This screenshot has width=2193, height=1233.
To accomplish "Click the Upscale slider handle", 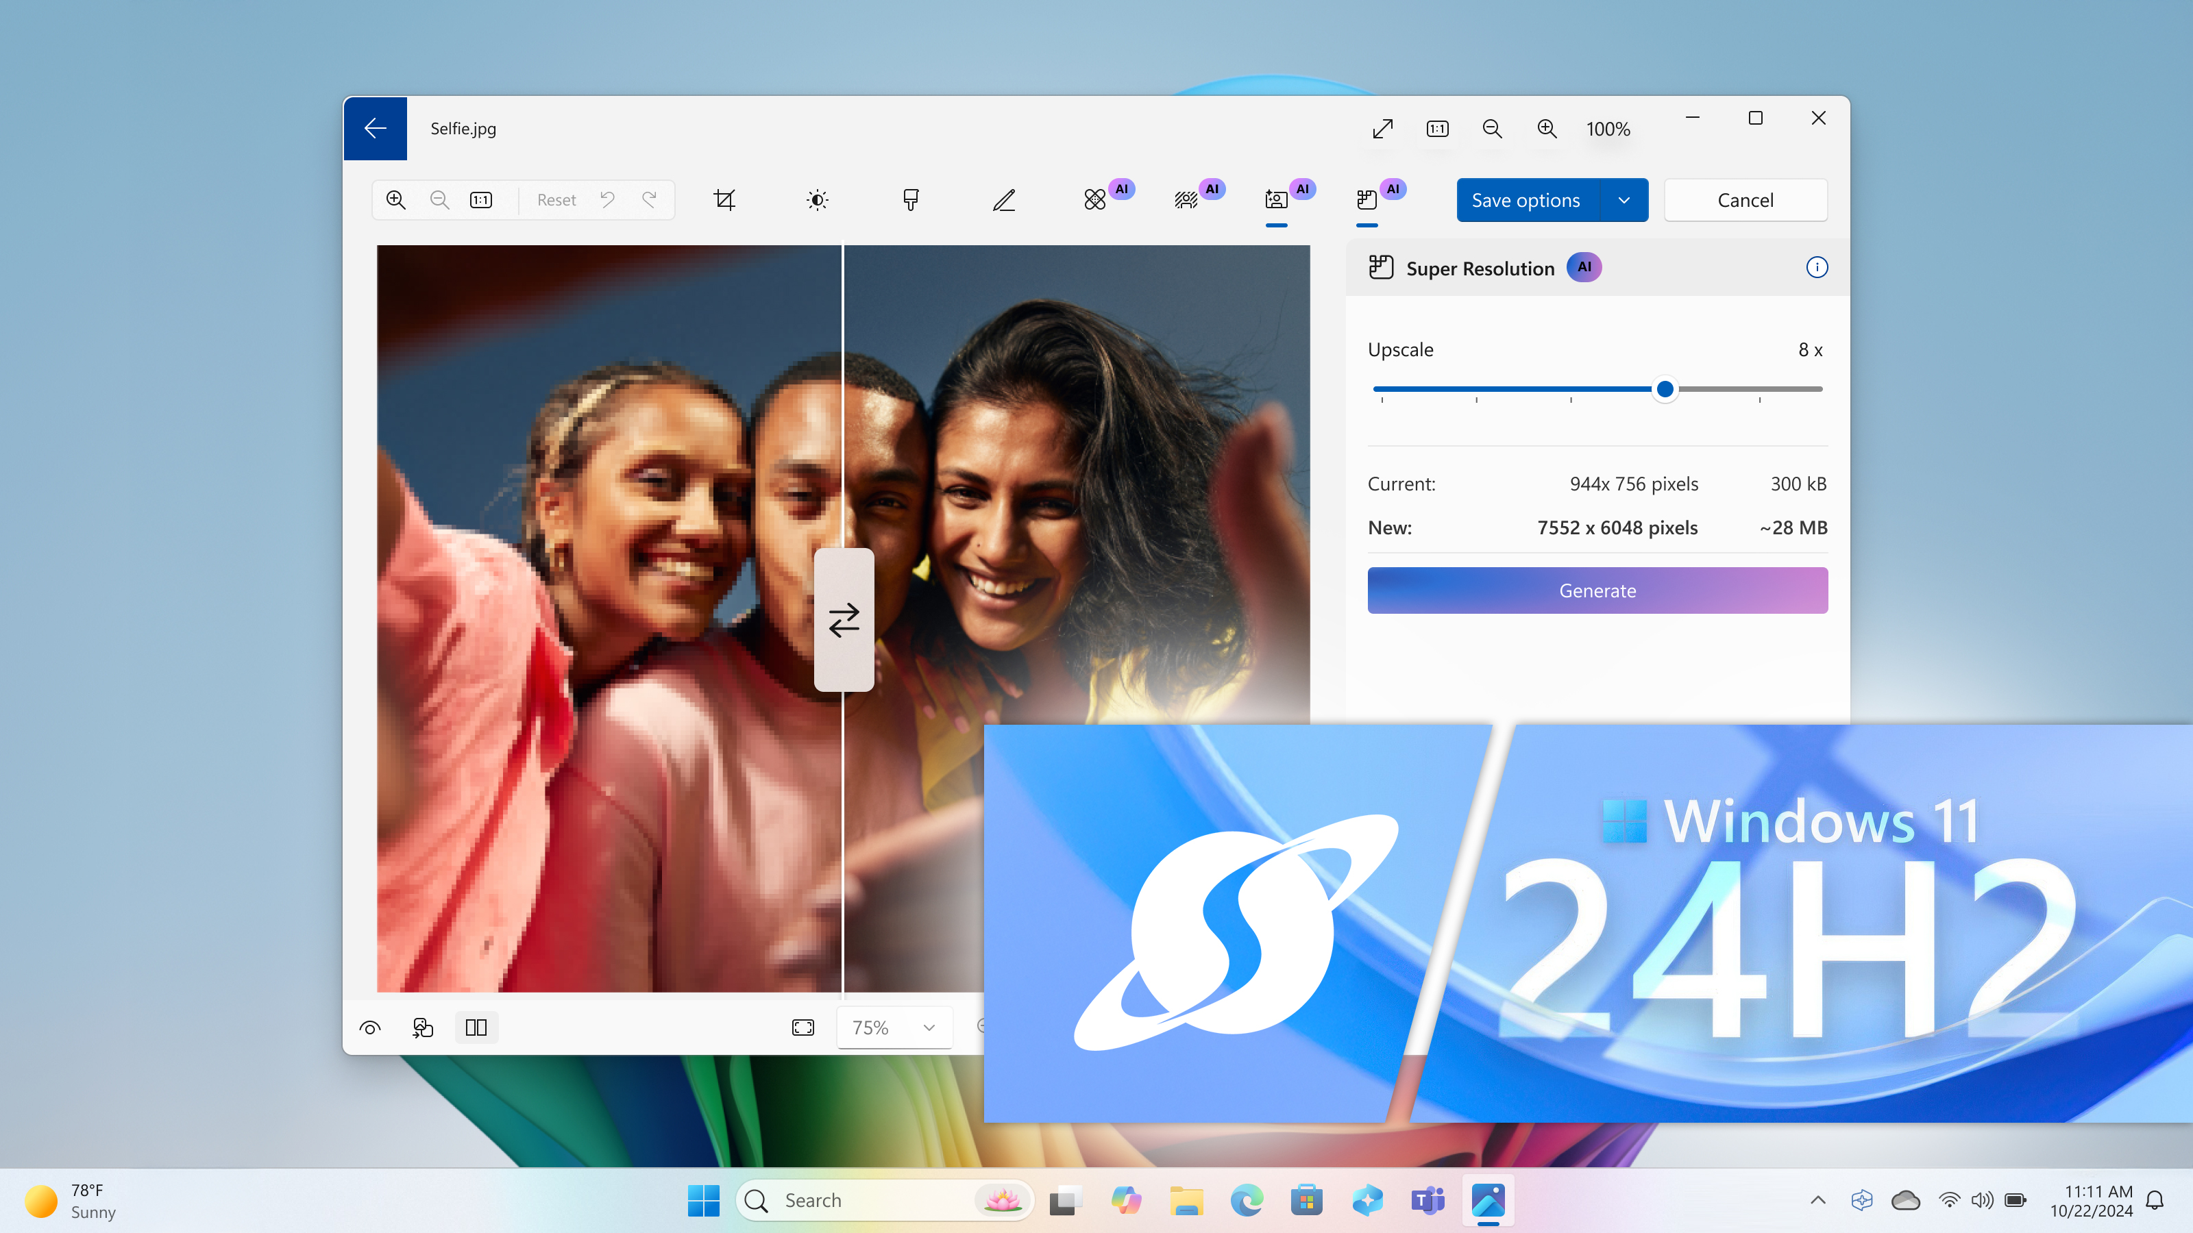I will point(1665,390).
